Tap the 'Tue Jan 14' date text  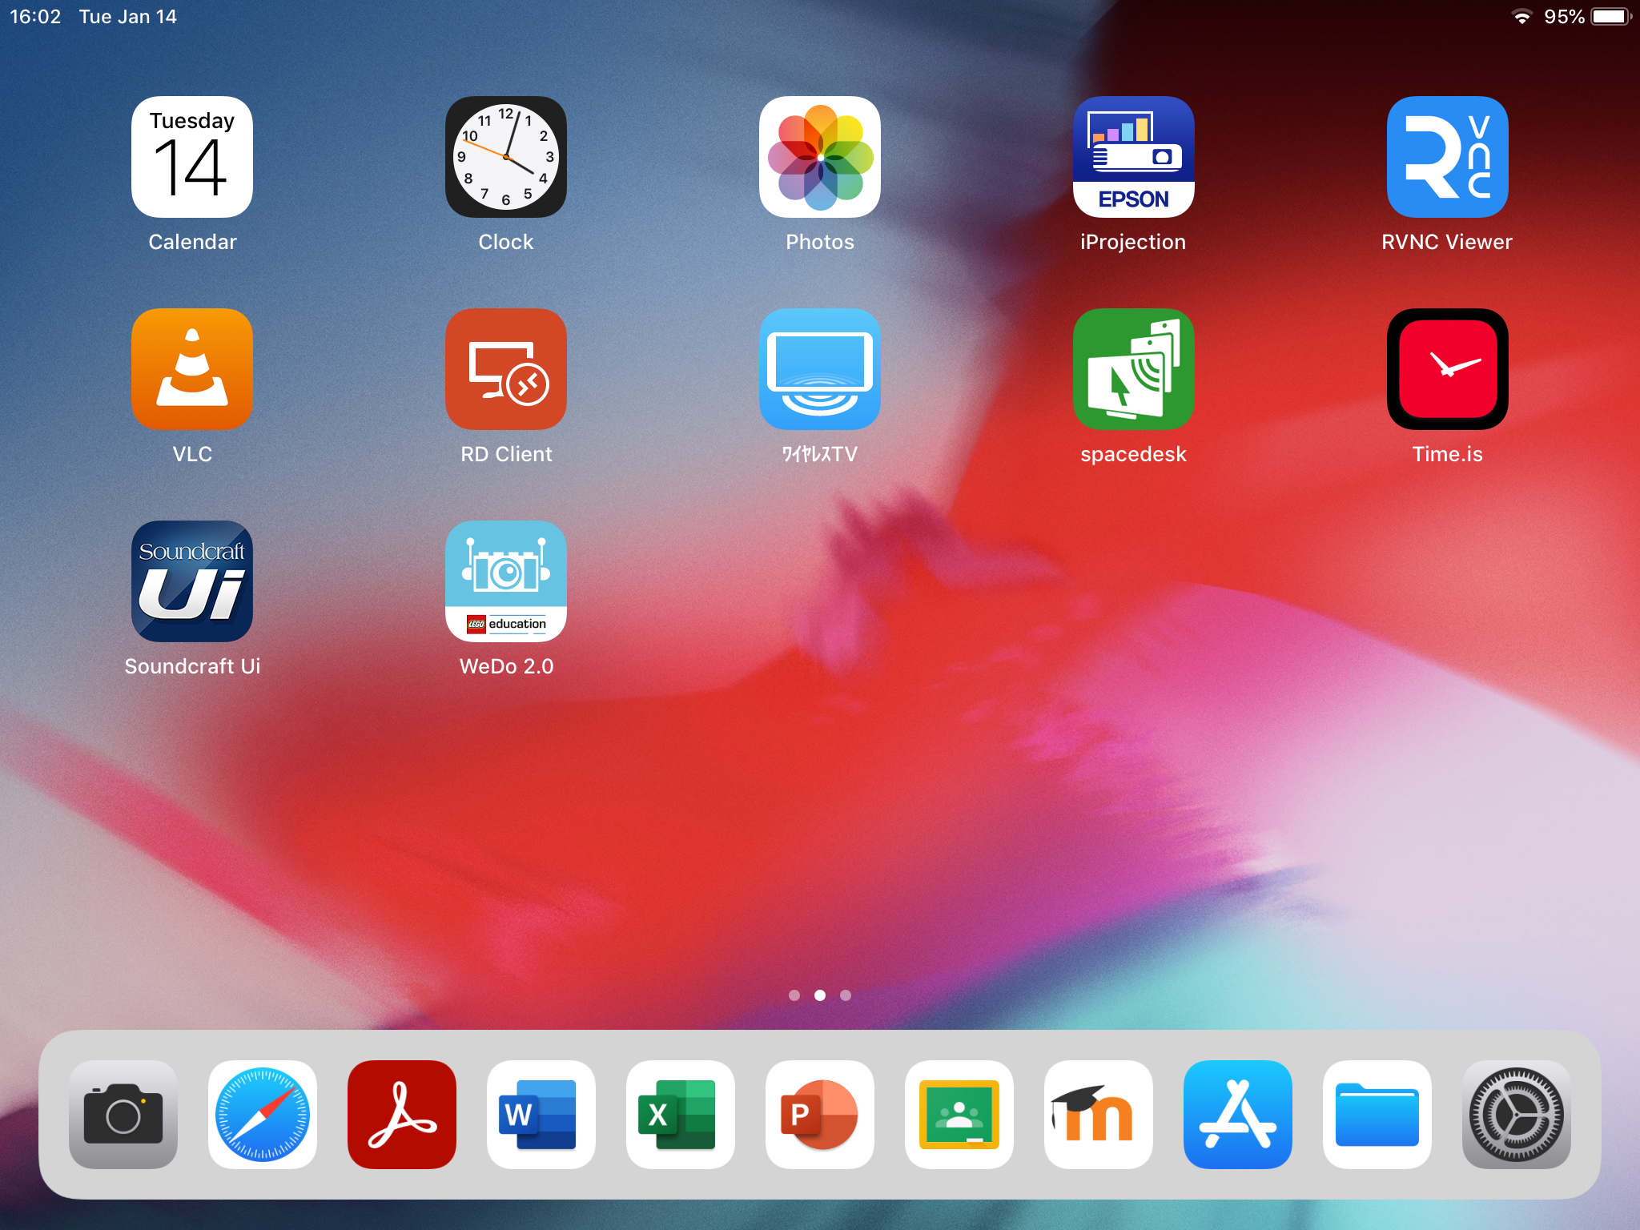128,17
